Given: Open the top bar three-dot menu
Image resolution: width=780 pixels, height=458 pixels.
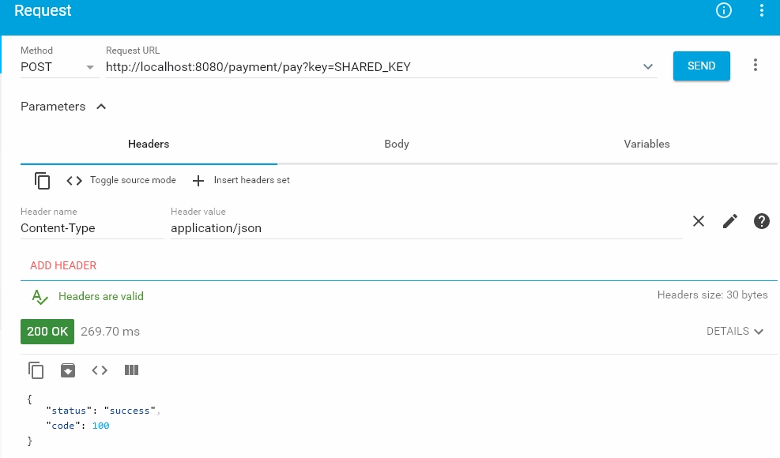Looking at the screenshot, I should click(762, 10).
